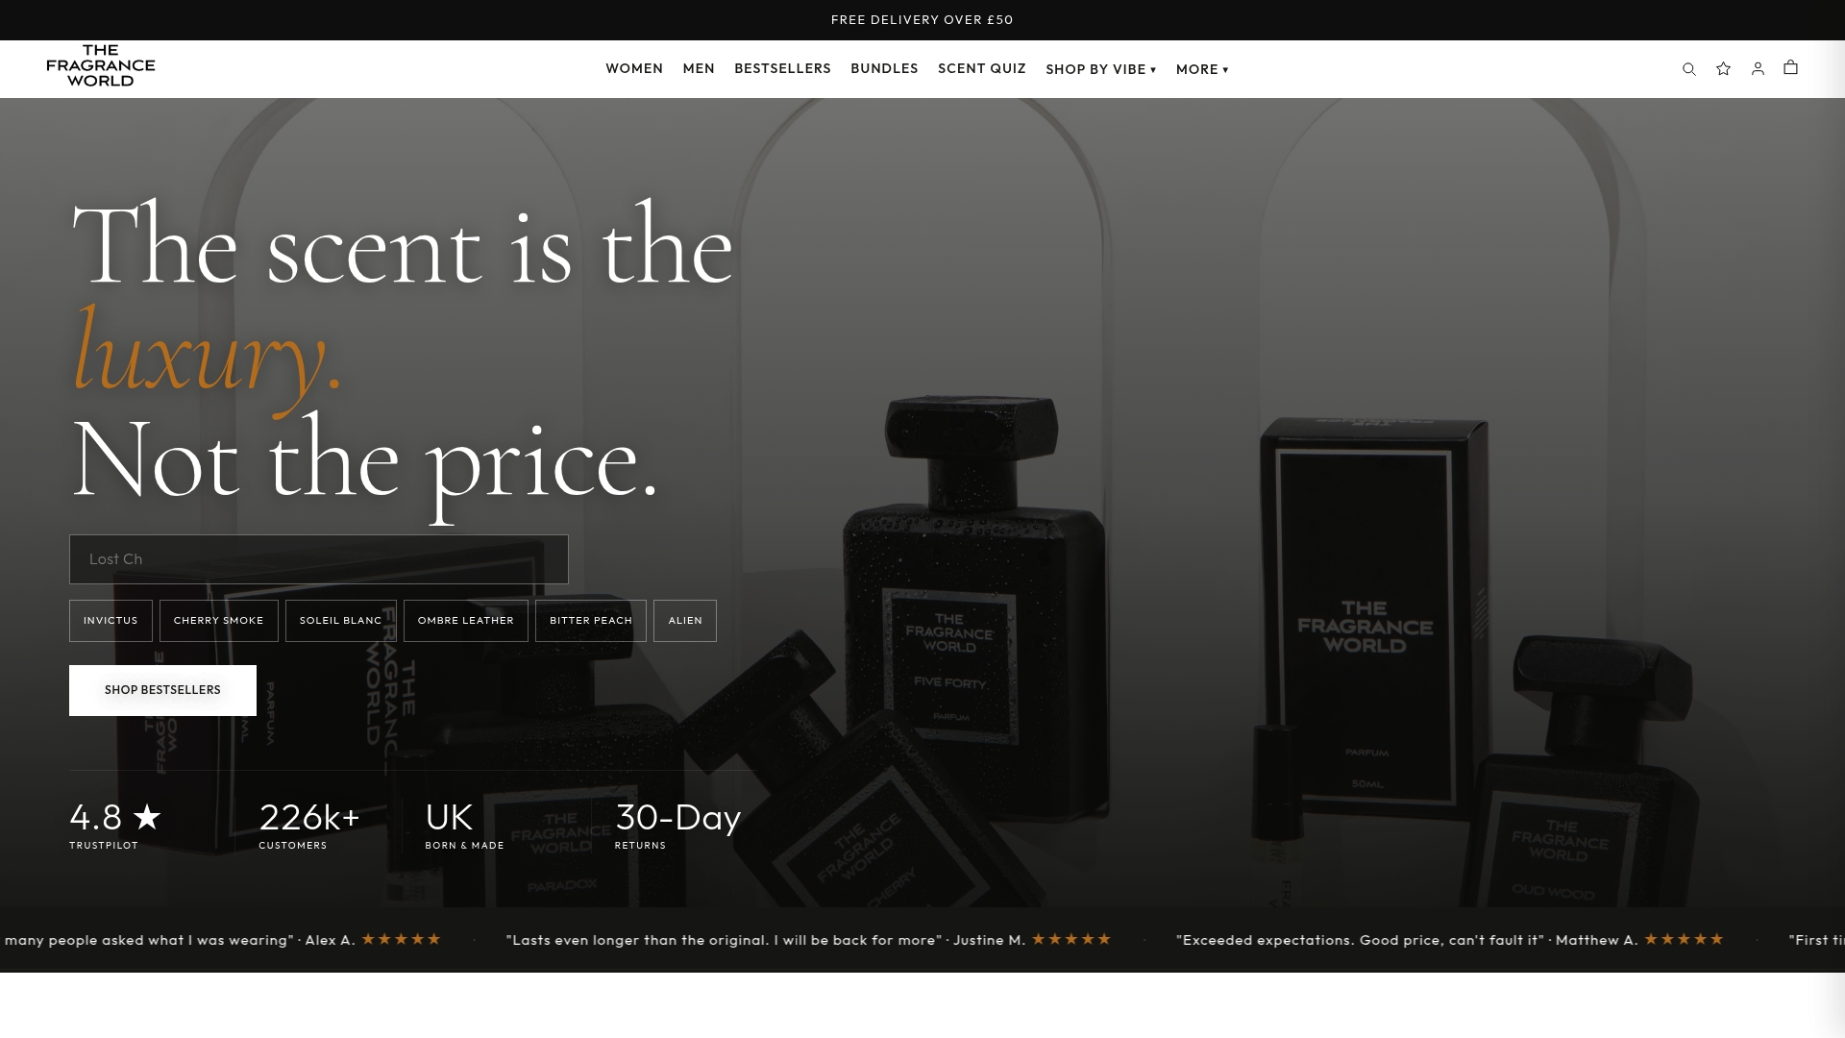Screen dimensions: 1845x1038
Task: Open the Bundles navigation link
Action: (x=884, y=68)
